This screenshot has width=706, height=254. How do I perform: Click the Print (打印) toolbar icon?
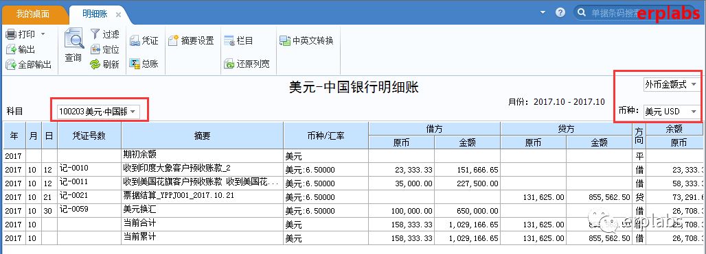[11, 34]
